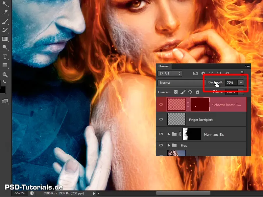The image size is (263, 197).
Task: Click the Deckkraft 70% value field
Action: (231, 83)
